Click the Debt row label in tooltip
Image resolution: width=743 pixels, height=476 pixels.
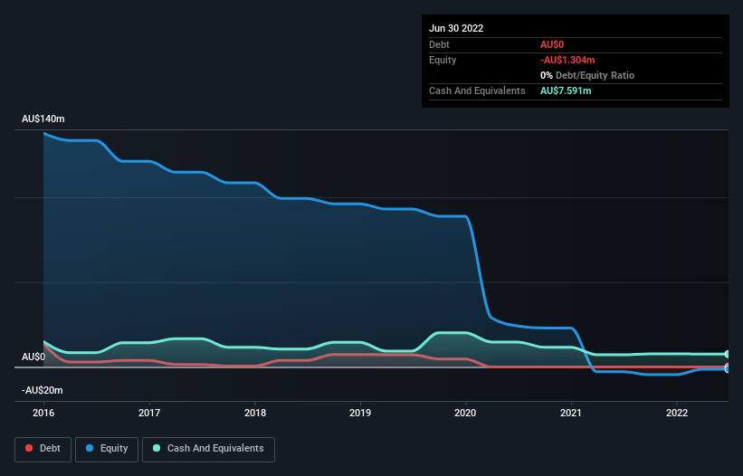[x=439, y=44]
